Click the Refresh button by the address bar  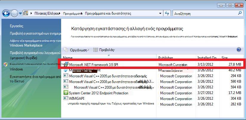point(167,13)
